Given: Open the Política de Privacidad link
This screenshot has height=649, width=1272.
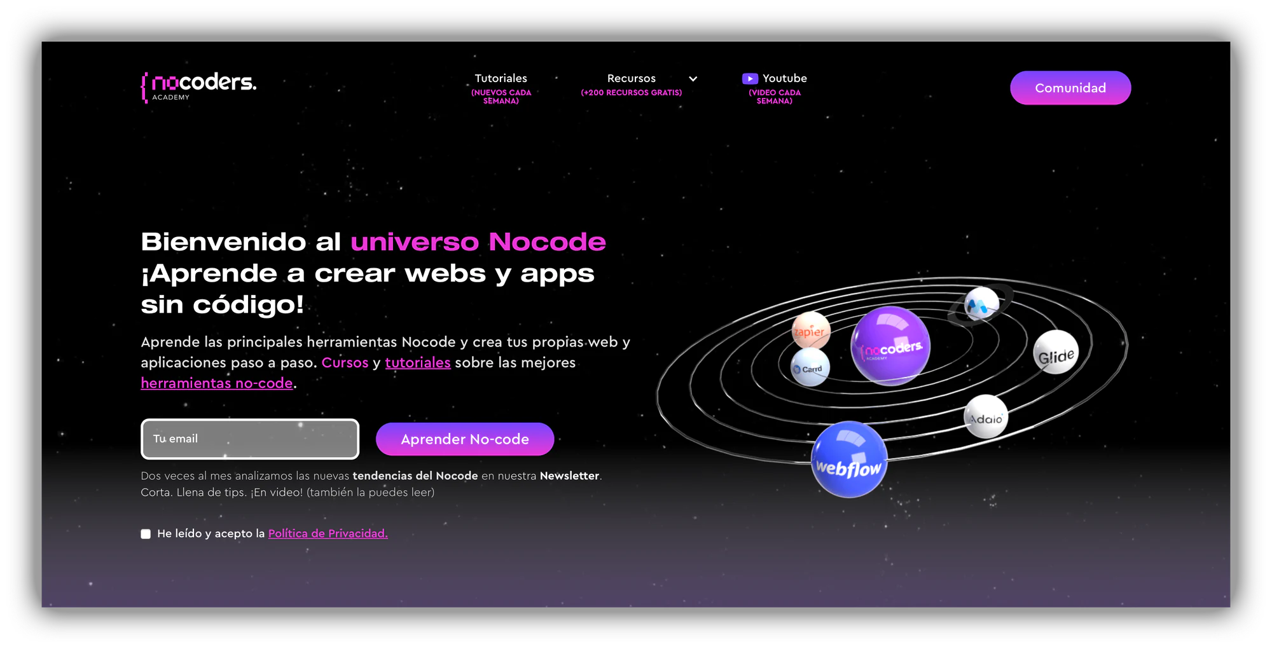Looking at the screenshot, I should (x=328, y=534).
